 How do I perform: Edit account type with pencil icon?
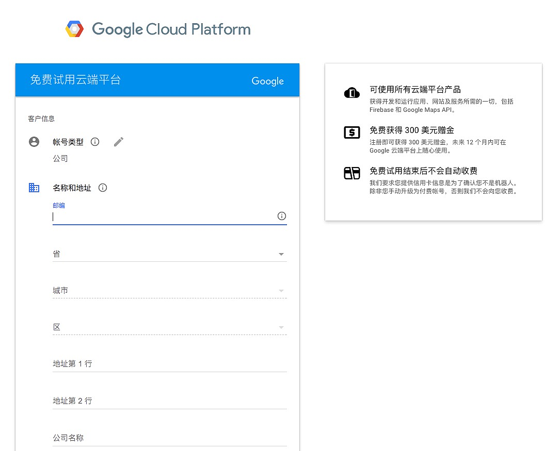(x=119, y=142)
